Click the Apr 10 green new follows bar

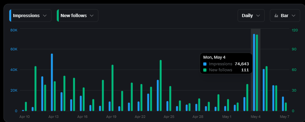click(26, 106)
